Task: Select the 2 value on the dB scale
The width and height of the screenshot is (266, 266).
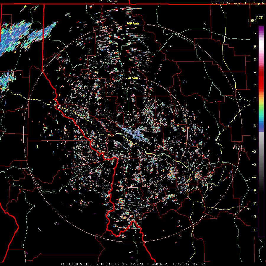Action: click(255, 99)
